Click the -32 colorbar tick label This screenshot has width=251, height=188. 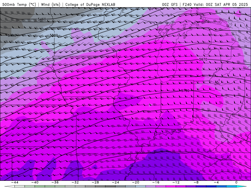[x=75, y=182]
